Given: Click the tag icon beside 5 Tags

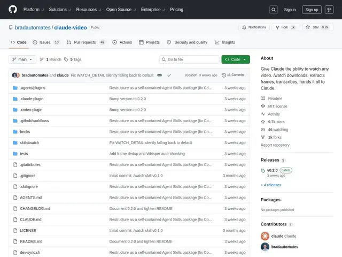Looking at the screenshot, I should click(x=66, y=59).
